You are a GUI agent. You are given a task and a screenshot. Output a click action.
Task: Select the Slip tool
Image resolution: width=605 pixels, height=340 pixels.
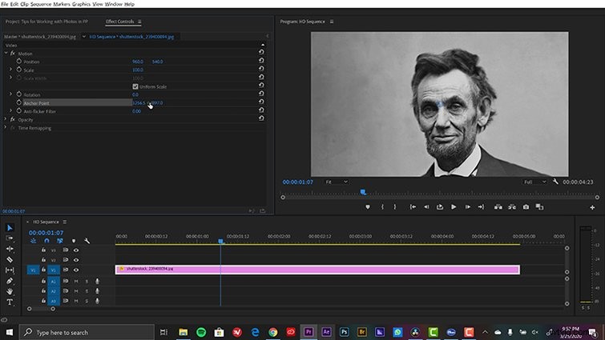10,270
